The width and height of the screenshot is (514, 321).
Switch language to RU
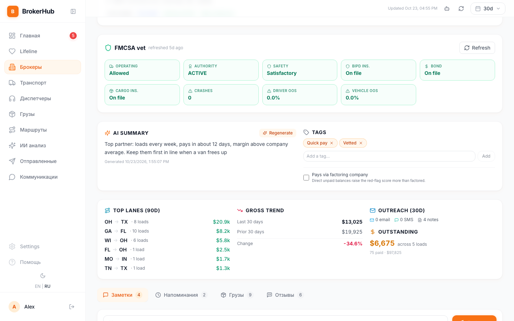pyautogui.click(x=47, y=286)
